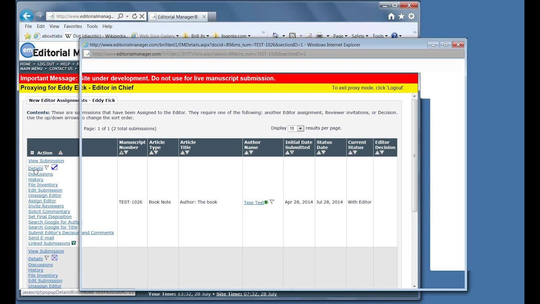This screenshot has height=304, width=540.
Task: Open the File menu
Action: pyautogui.click(x=28, y=26)
